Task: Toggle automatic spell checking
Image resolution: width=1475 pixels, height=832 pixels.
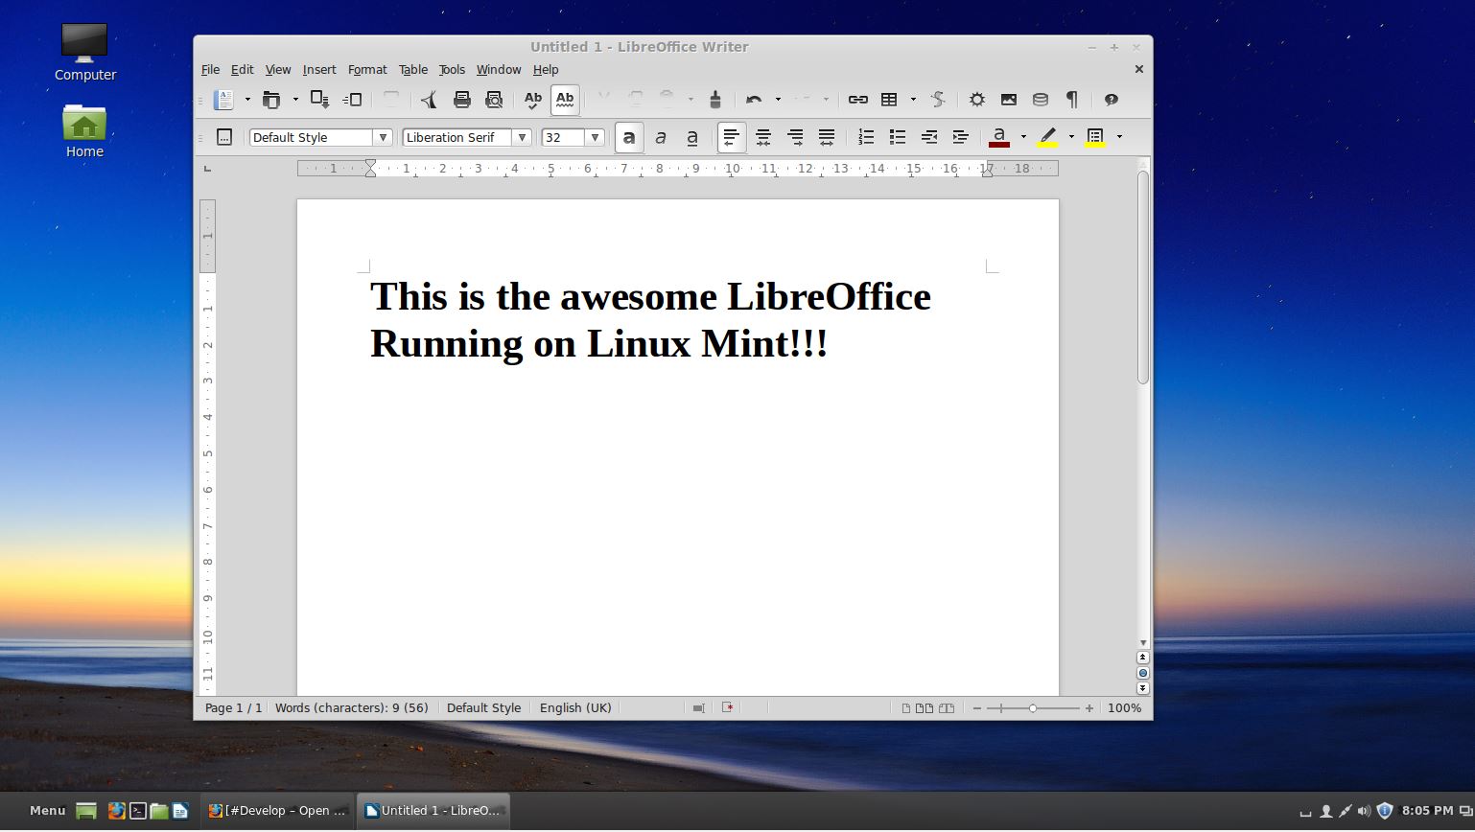Action: [x=565, y=99]
